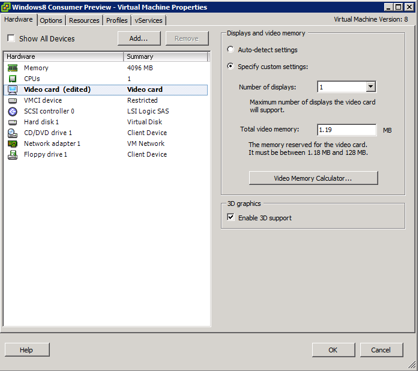419x371 pixels.
Task: Disable the Enable 3D support checkbox
Action: pyautogui.click(x=231, y=217)
